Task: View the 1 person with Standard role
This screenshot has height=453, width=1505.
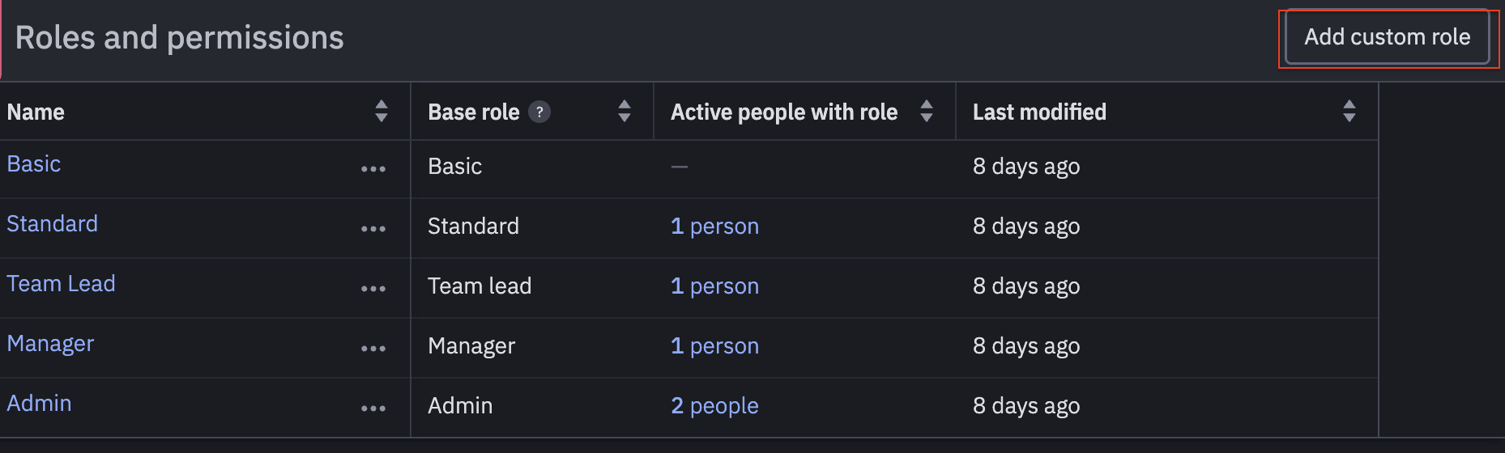Action: point(715,226)
